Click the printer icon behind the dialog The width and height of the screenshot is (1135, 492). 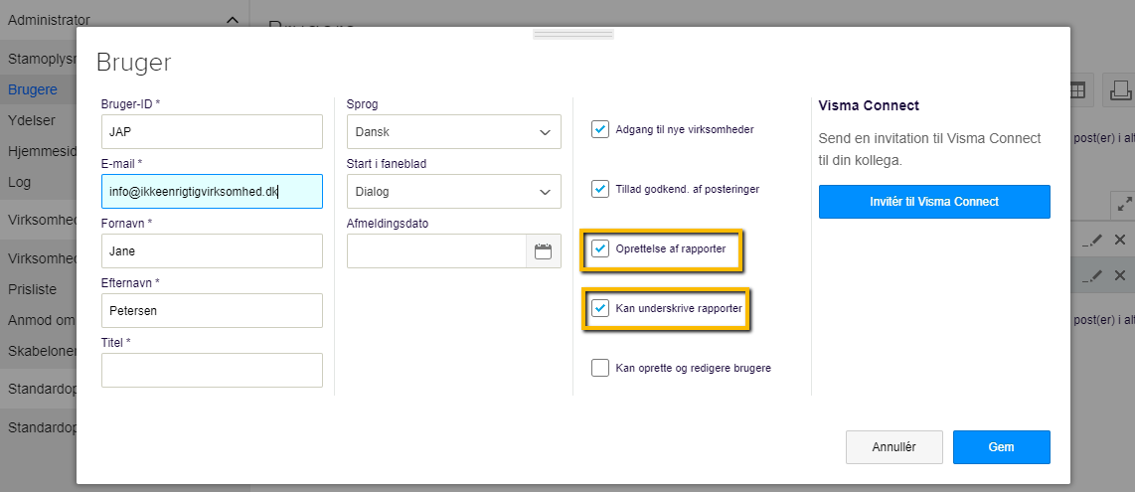point(1120,90)
